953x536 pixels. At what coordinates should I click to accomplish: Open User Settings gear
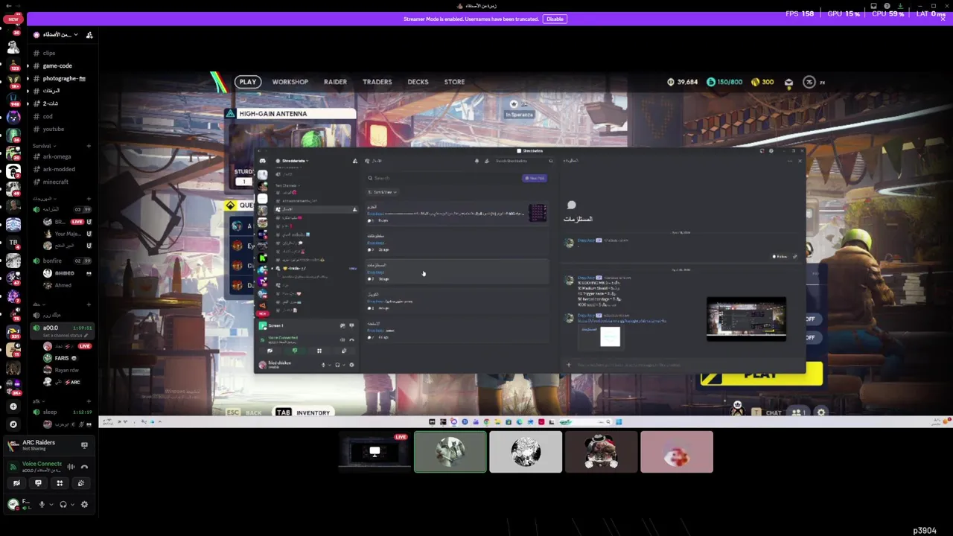tap(84, 504)
